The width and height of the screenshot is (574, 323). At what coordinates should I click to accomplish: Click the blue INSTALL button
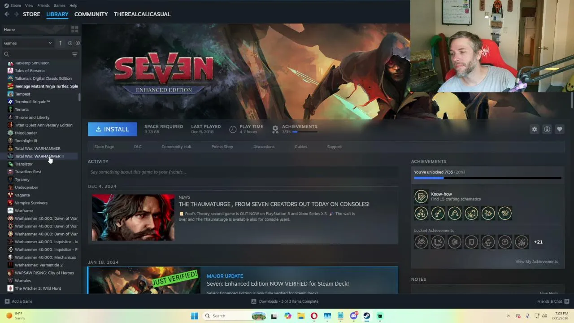pyautogui.click(x=112, y=129)
